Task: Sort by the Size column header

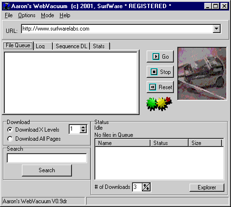Action: (x=205, y=143)
